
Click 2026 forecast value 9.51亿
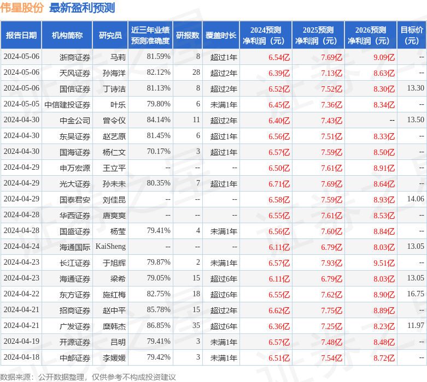(x=384, y=263)
